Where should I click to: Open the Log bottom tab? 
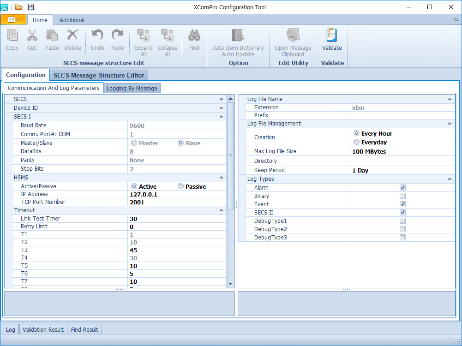[x=10, y=329]
